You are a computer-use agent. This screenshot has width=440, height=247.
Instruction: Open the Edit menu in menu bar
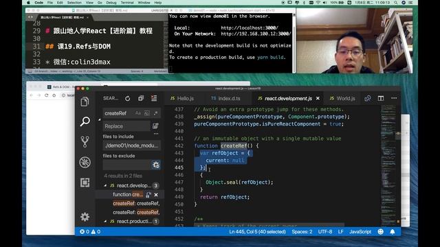tap(60, 3)
